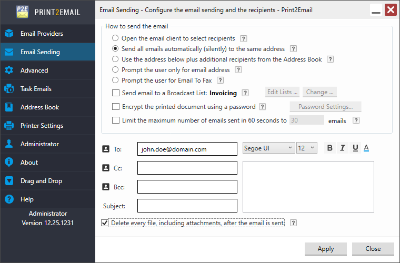Viewport: 400px width, 263px height.
Task: Open help for Encrypt printed document option
Action: 262,107
